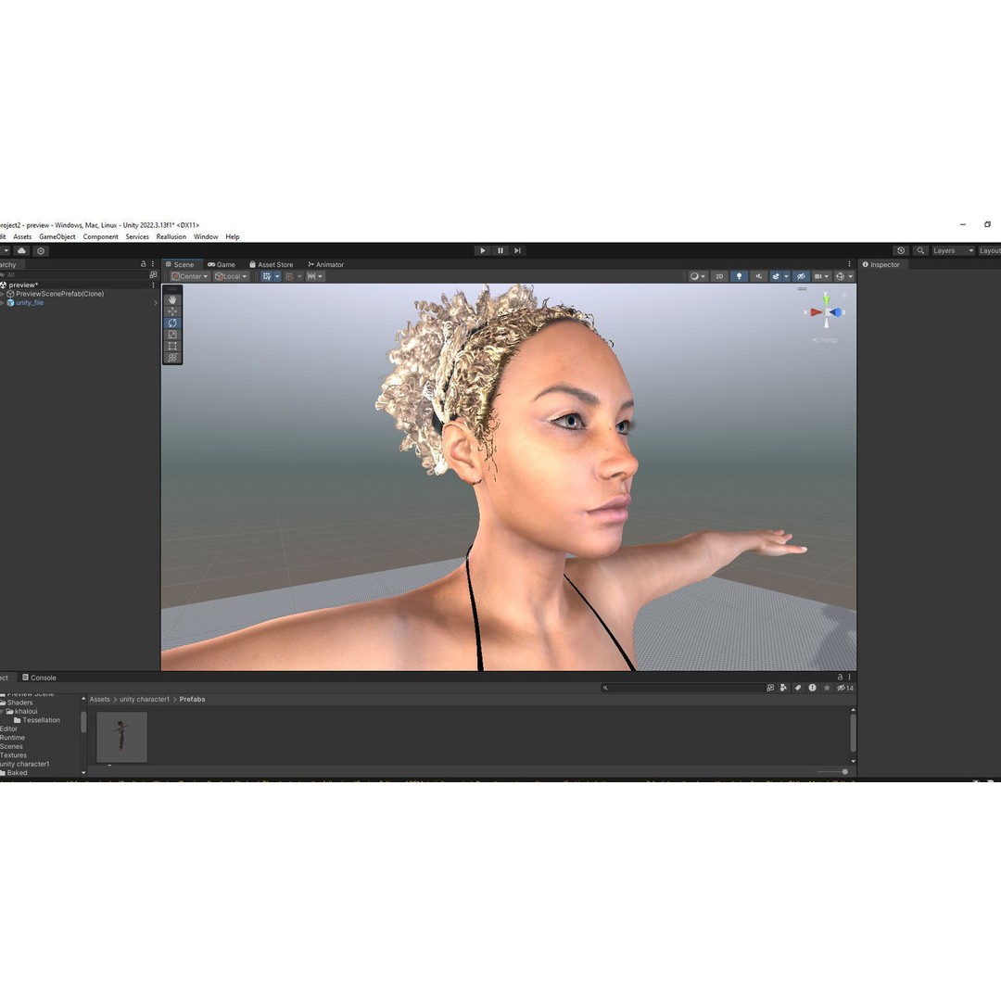Viewport: 1001px width, 1001px height.
Task: Click the Project favorites star icon
Action: click(x=827, y=688)
